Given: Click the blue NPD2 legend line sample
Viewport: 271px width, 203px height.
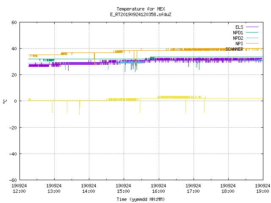Looking at the screenshot, I should pyautogui.click(x=252, y=38).
